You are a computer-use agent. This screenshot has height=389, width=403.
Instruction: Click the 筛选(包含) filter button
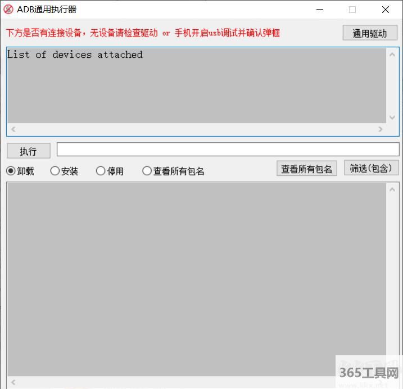pyautogui.click(x=371, y=168)
